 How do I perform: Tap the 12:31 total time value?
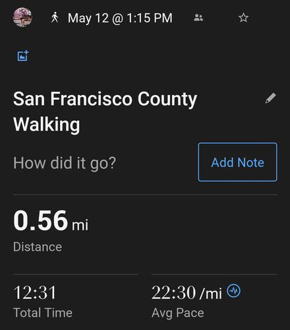[35, 292]
